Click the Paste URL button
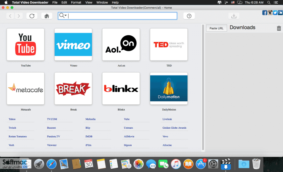The width and height of the screenshot is (283, 172). click(216, 28)
